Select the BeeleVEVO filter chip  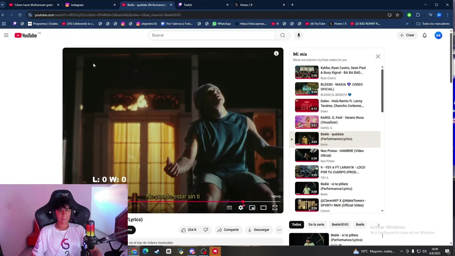[x=340, y=224]
